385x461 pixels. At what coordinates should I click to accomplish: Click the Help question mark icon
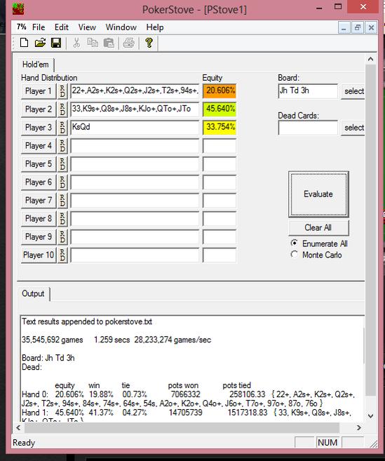pos(149,43)
